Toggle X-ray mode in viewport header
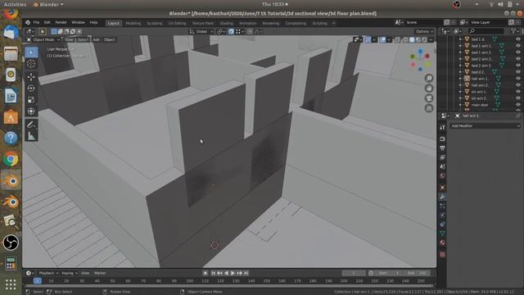The height and width of the screenshot is (295, 524). [x=397, y=40]
